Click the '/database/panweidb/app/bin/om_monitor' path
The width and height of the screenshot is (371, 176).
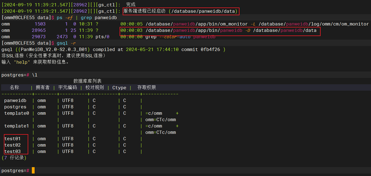pyautogui.click(x=197, y=24)
